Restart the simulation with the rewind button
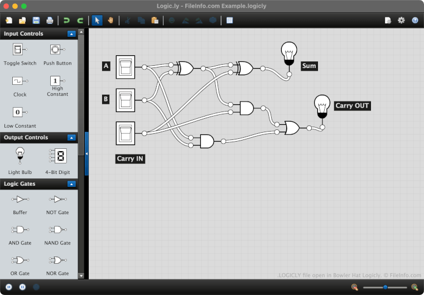This screenshot has width=424, height=295. 8,287
